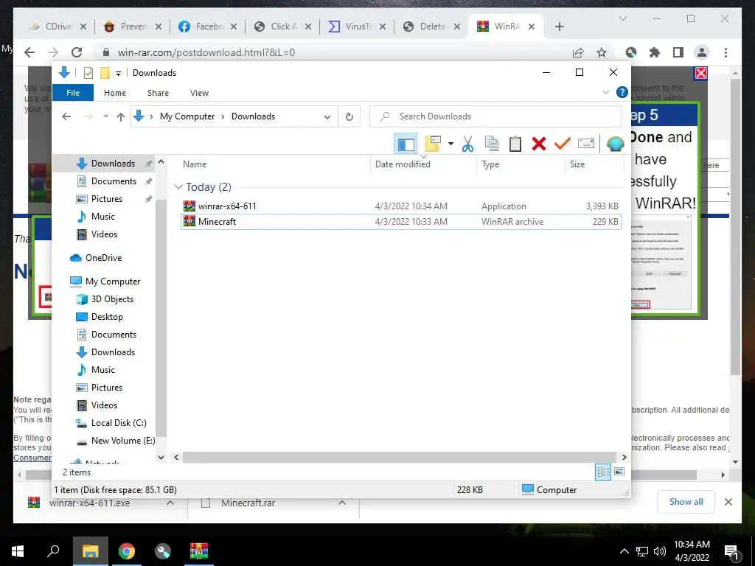Click the Properties icon in quick access toolbar
Screen dimensions: 755x566
(88, 73)
